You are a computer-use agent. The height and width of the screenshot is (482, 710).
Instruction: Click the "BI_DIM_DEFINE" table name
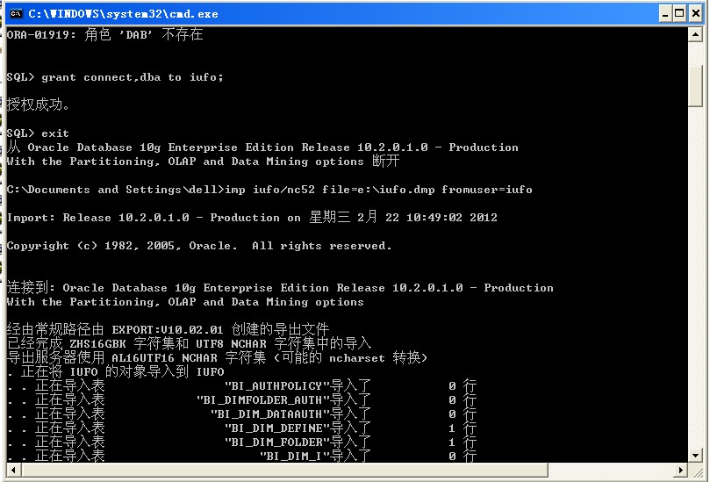pyautogui.click(x=276, y=428)
